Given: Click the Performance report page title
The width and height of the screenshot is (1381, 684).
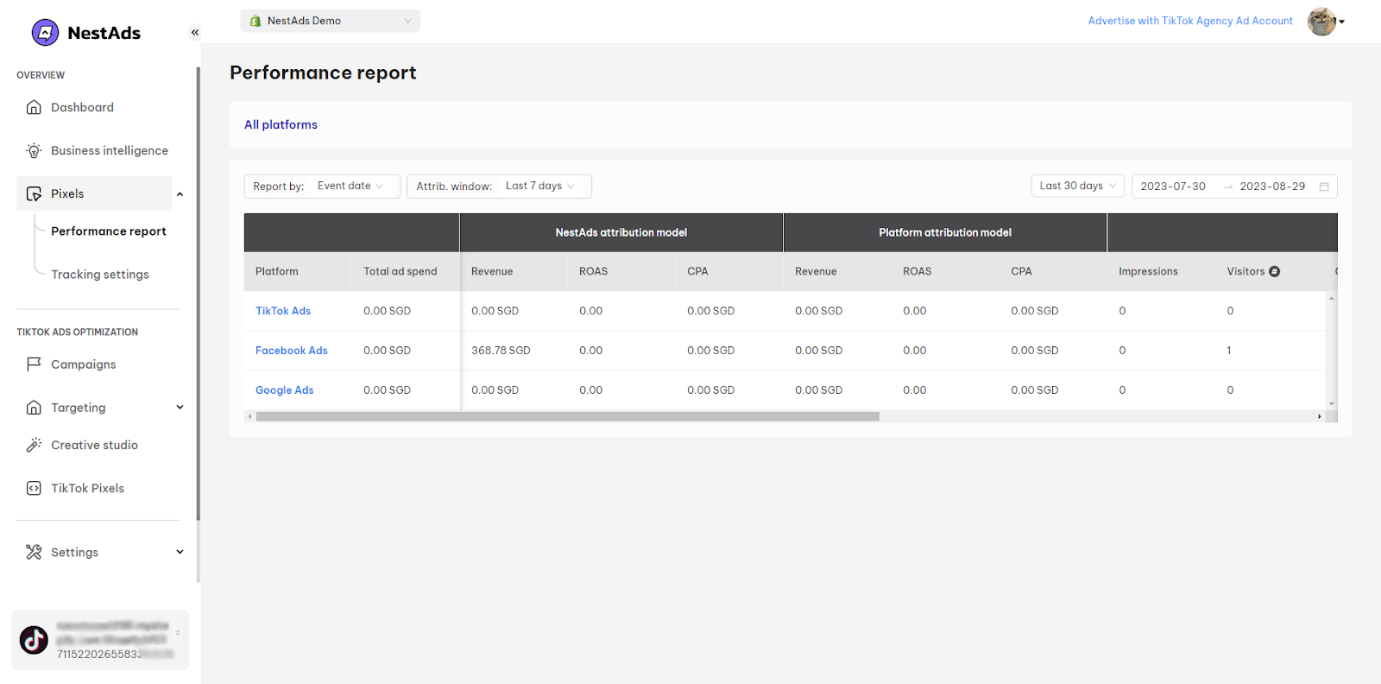Looking at the screenshot, I should [323, 73].
